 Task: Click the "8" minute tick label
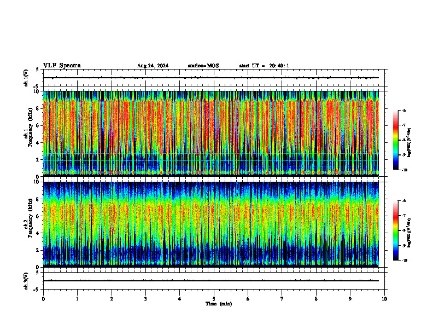[316, 299]
